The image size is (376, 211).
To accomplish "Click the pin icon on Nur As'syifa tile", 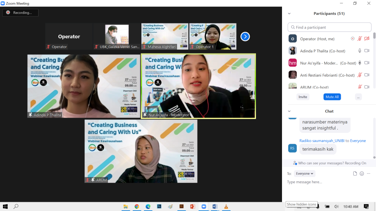I will [145, 115].
